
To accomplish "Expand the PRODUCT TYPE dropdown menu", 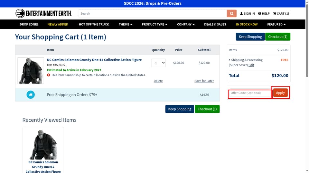I will coord(154,24).
